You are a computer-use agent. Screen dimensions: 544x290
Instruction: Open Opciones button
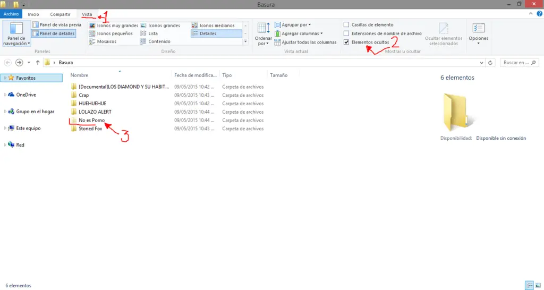click(479, 33)
